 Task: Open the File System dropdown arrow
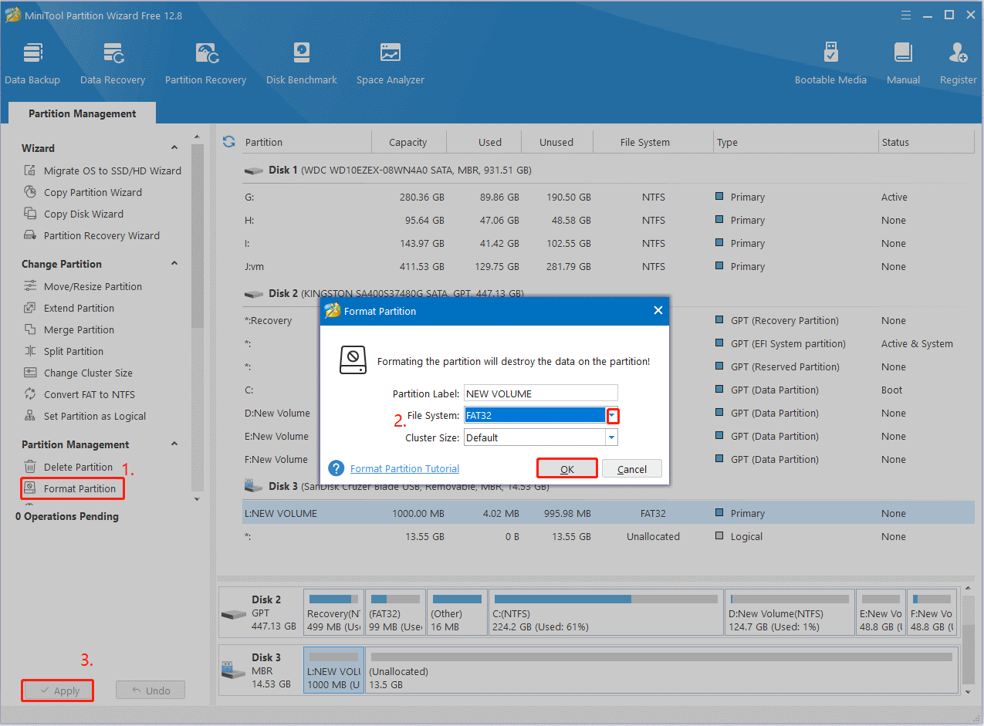coord(612,416)
